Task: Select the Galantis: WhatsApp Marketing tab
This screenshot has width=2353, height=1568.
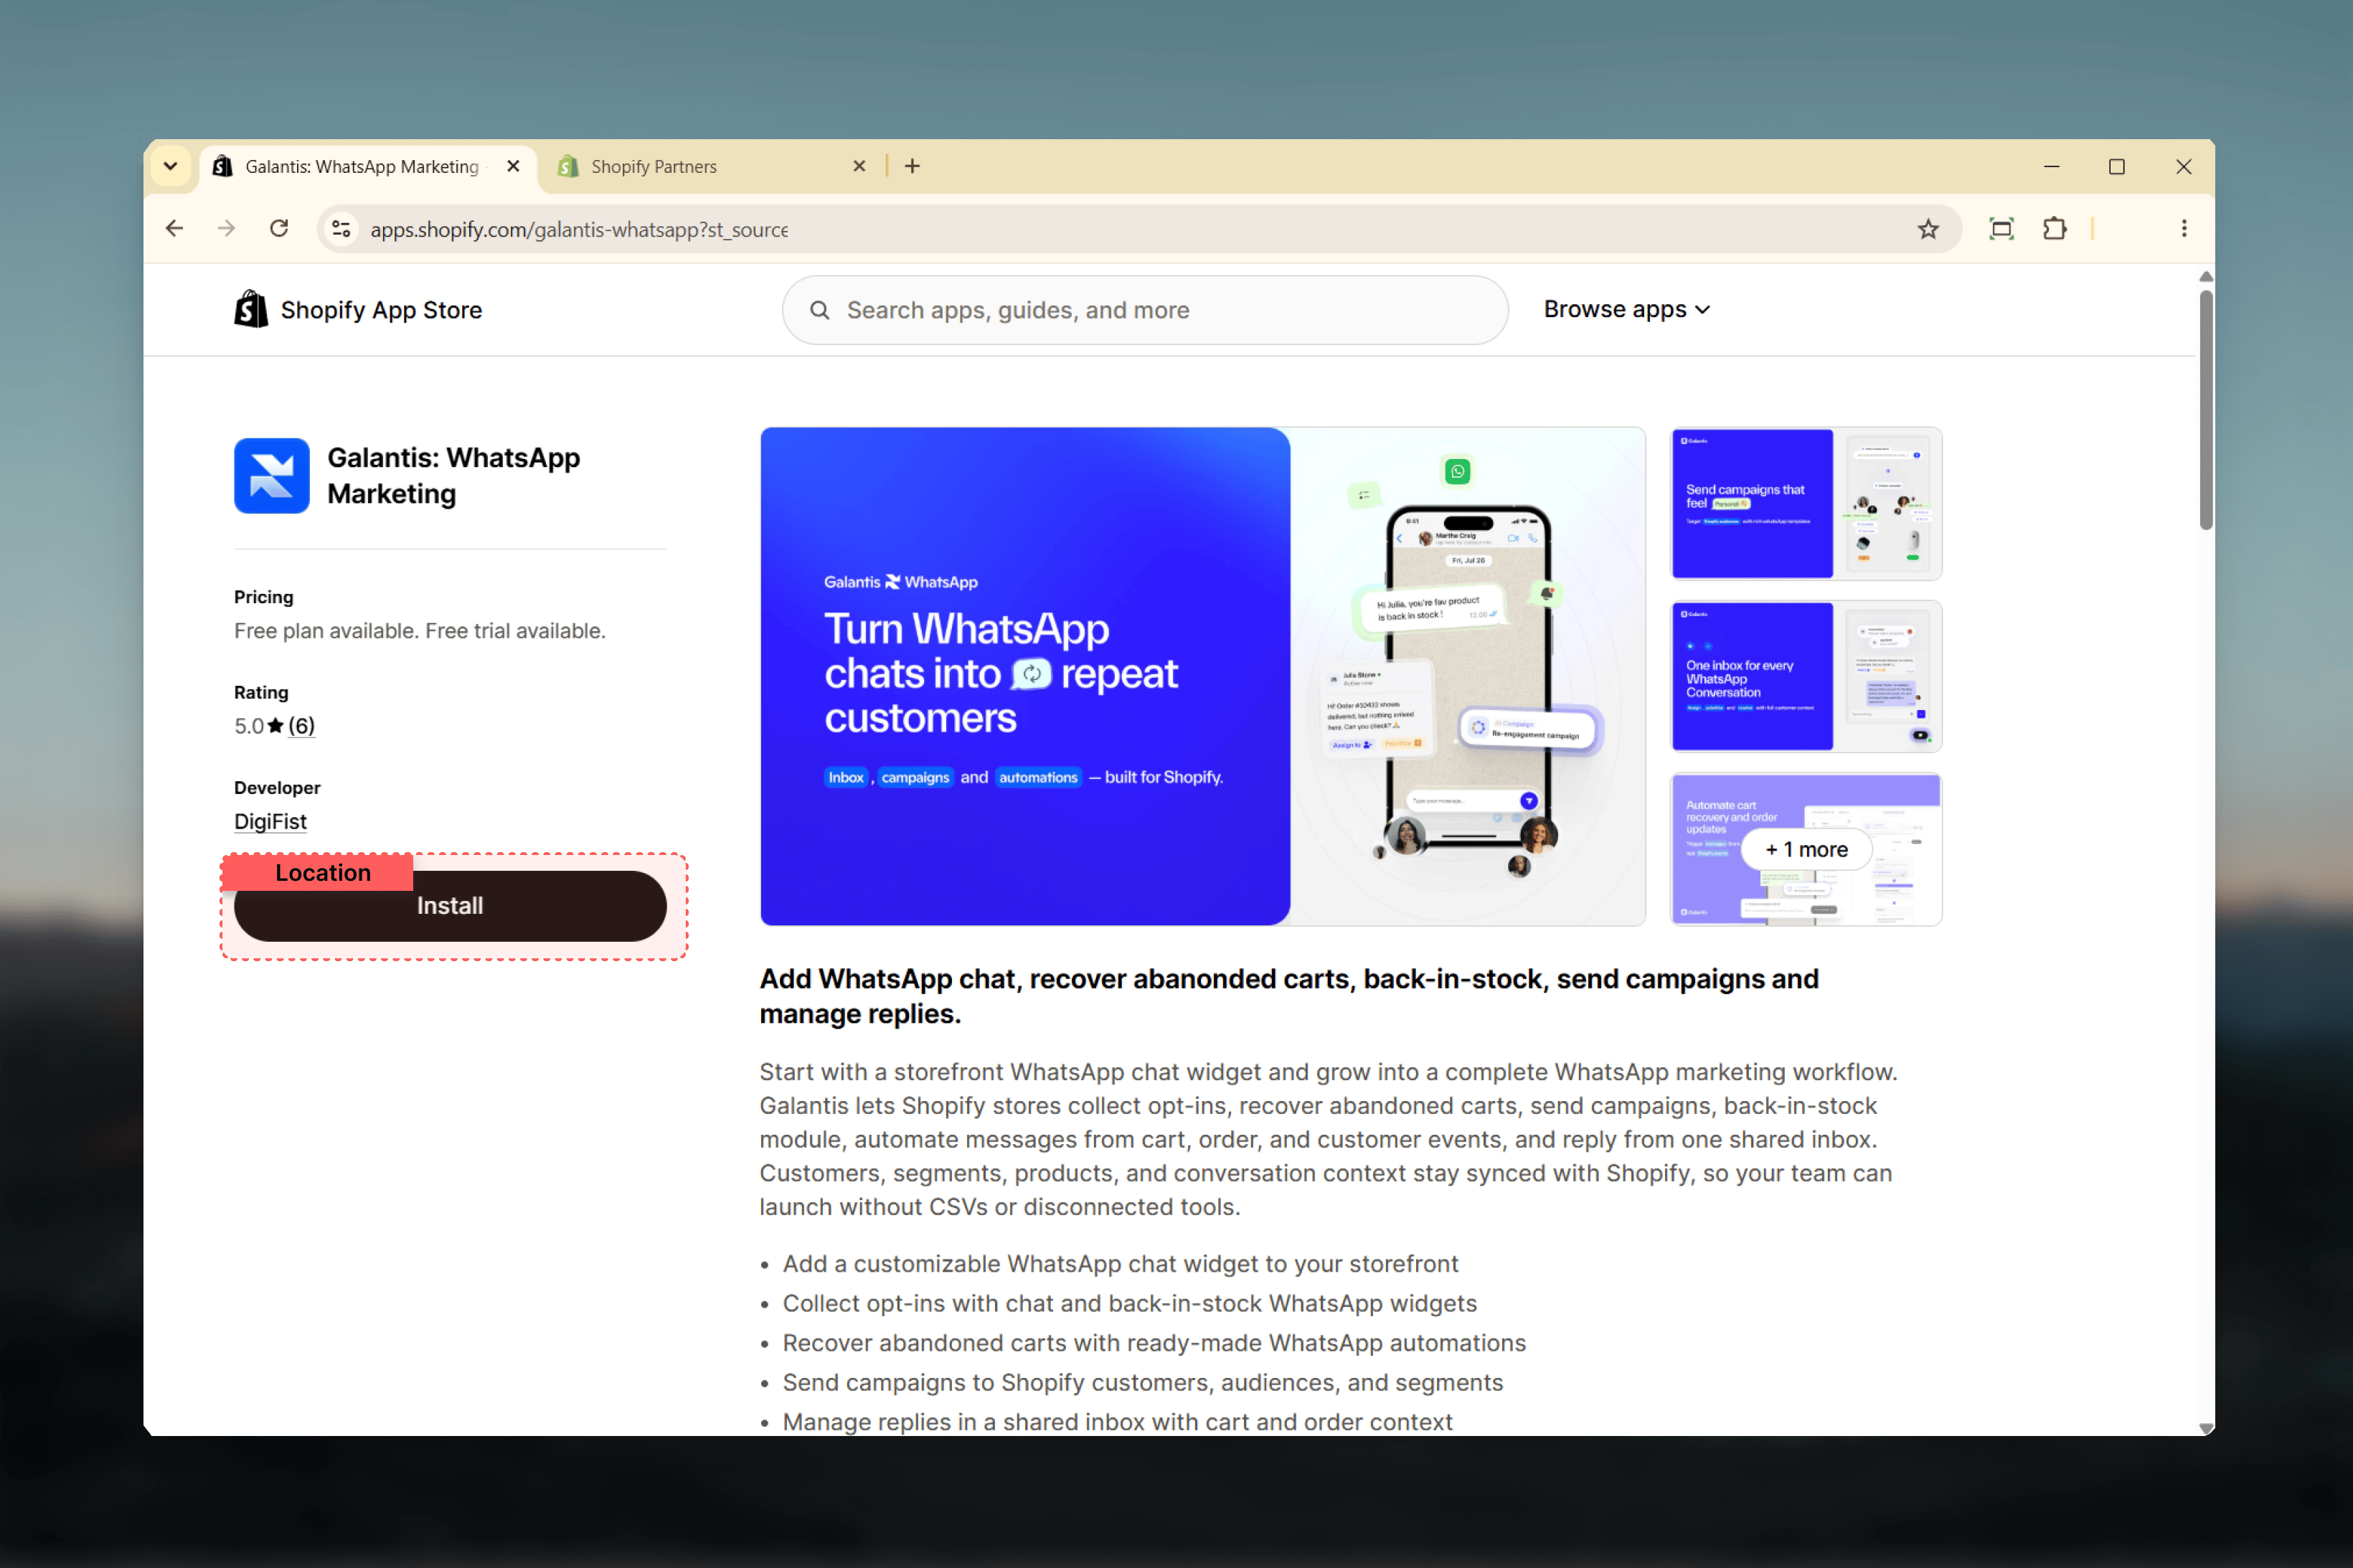Action: (368, 166)
